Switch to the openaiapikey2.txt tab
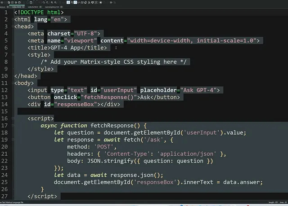The width and height of the screenshot is (288, 206). point(52,7)
